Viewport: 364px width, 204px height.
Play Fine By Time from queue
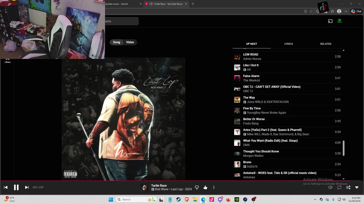point(288,110)
